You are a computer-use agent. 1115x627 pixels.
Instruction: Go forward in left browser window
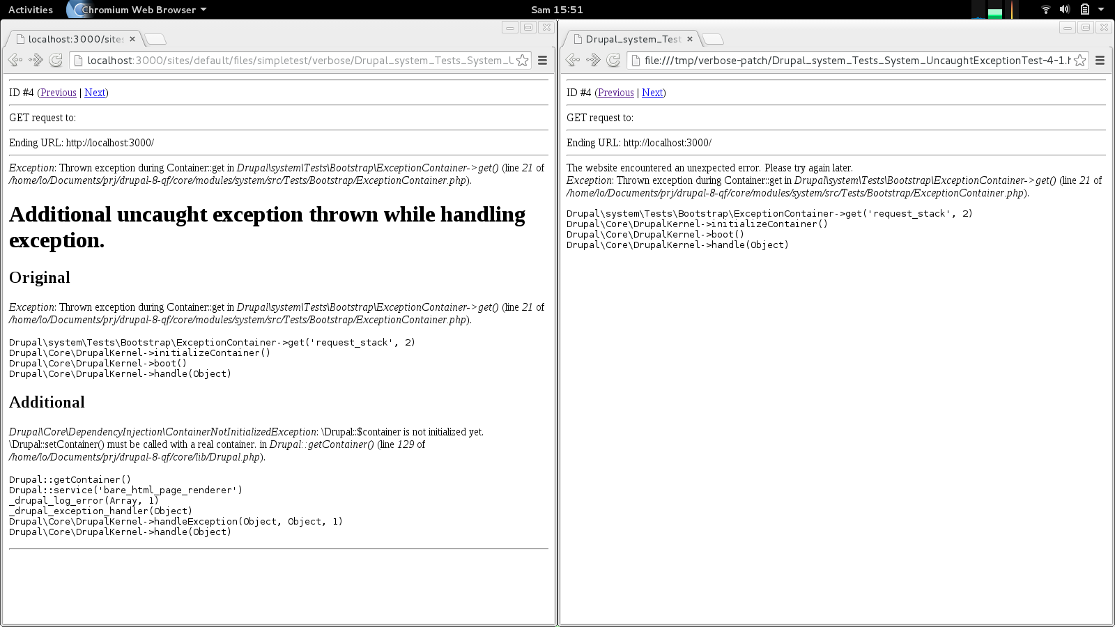[36, 61]
